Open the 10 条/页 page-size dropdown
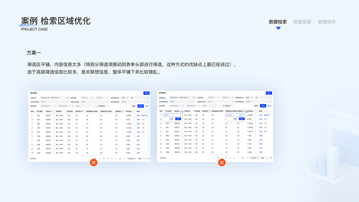359x202 pixels. (x=131, y=159)
